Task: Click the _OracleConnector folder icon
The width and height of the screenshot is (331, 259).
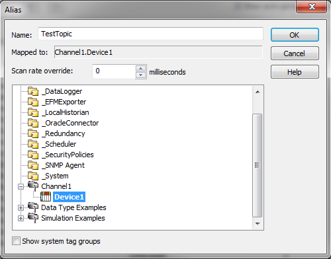Action: [33, 123]
